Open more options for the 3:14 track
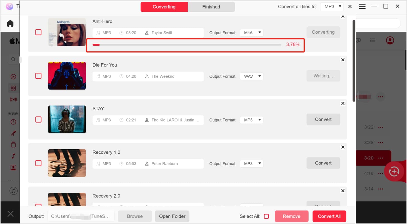407x224 pixels. coord(381,189)
